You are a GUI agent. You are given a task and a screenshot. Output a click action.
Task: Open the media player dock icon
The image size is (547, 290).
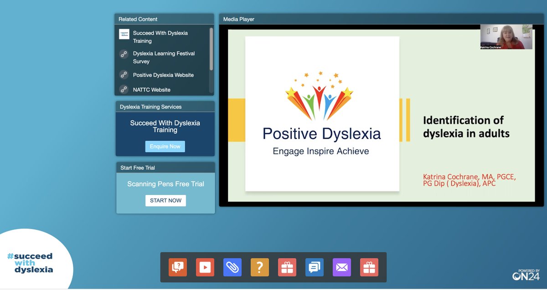(x=205, y=267)
